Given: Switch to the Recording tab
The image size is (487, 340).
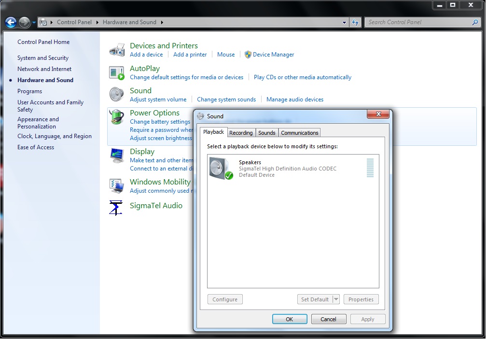Looking at the screenshot, I should (241, 133).
